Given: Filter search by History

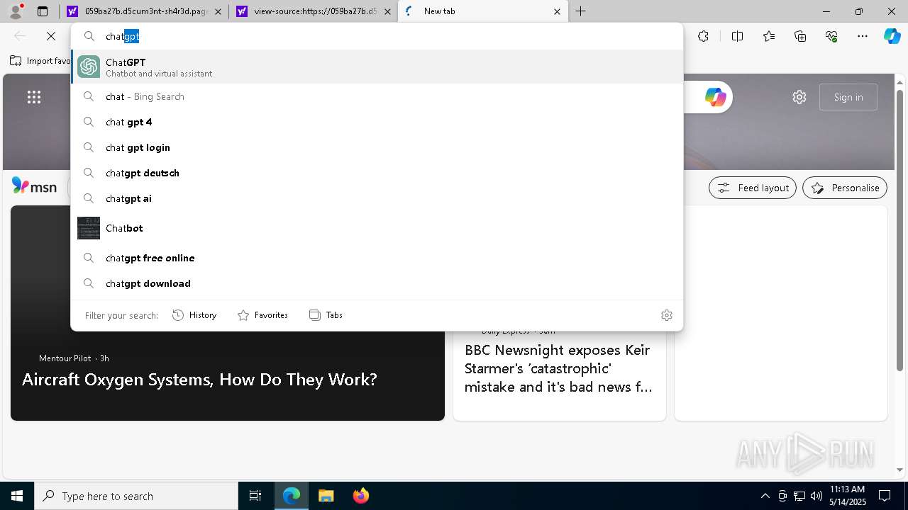Looking at the screenshot, I should coord(194,315).
